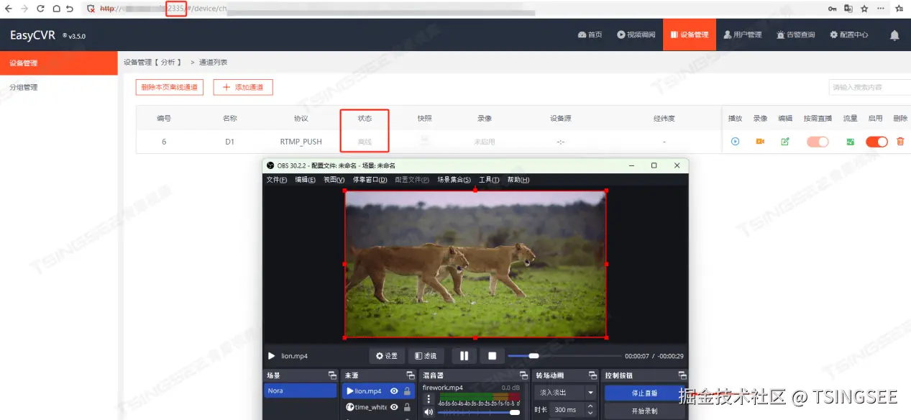911x420 pixels.
Task: Pop out the OBS 混音器 dock
Action: click(x=523, y=375)
